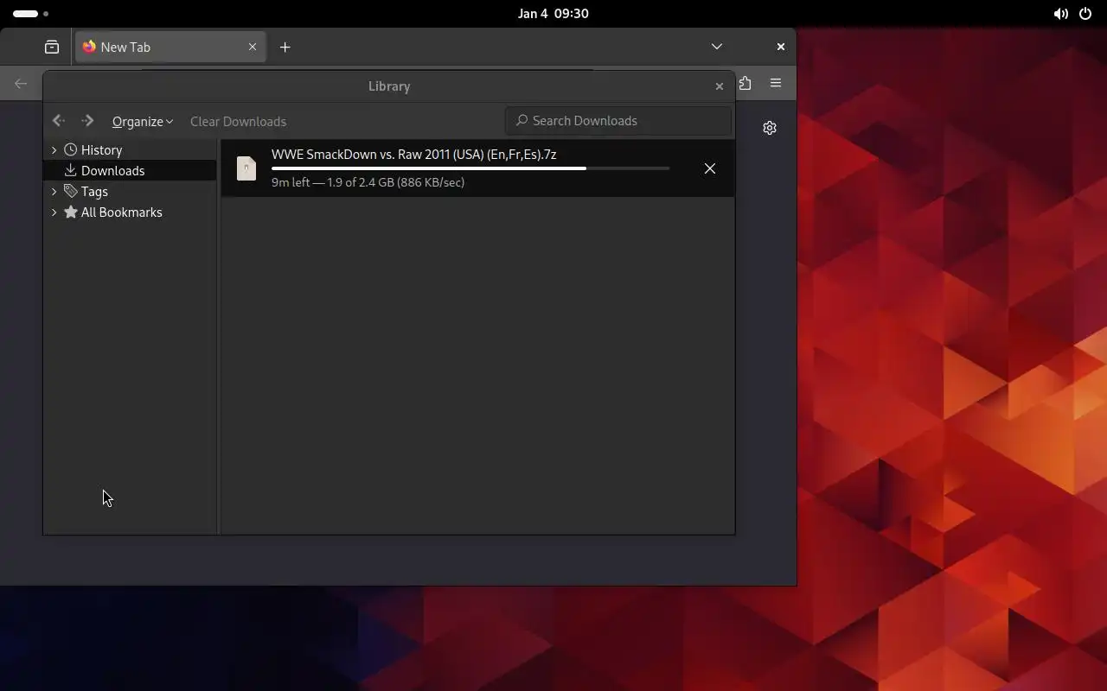The height and width of the screenshot is (691, 1107).
Task: Expand the All Bookmarks tree node
Action: [54, 212]
